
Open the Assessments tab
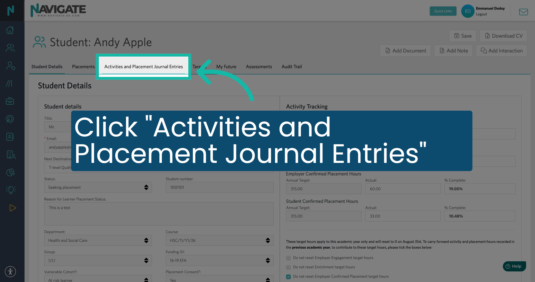tap(259, 67)
